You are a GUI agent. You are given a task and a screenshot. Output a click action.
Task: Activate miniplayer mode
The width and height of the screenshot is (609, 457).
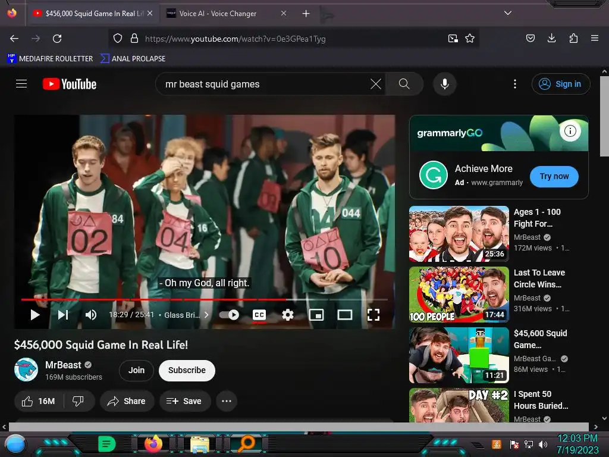[316, 315]
